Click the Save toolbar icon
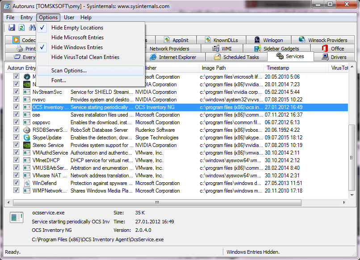Screen dimensions: 360x260 tap(12, 28)
